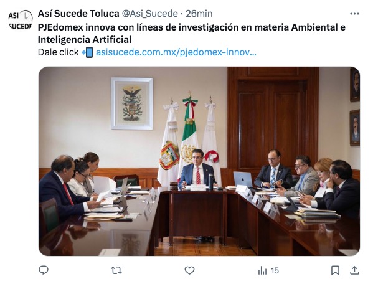Screen dimensions: 373x284
Task: Open the asisucede.com.mx article link
Action: [x=176, y=52]
